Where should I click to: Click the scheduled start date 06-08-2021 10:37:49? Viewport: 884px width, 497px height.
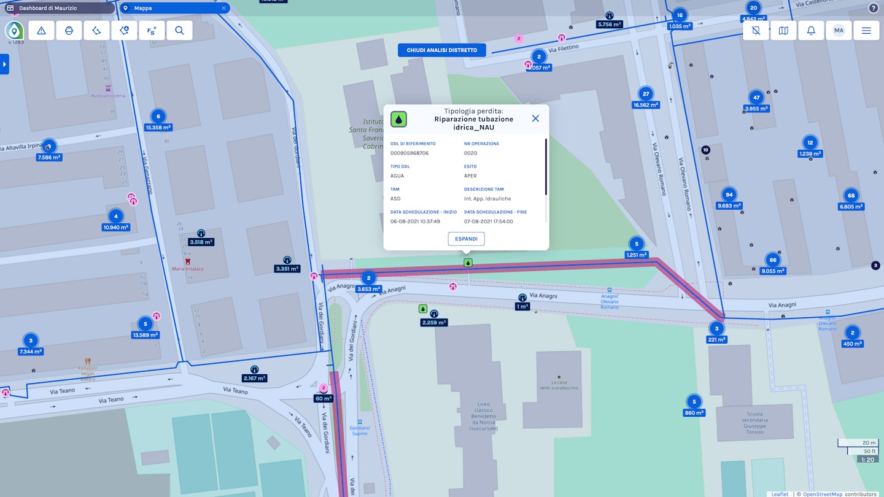(x=415, y=222)
